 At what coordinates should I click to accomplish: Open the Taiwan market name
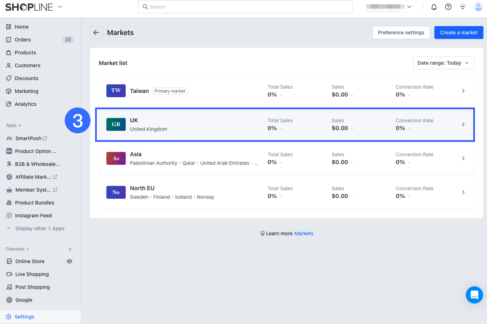(140, 91)
